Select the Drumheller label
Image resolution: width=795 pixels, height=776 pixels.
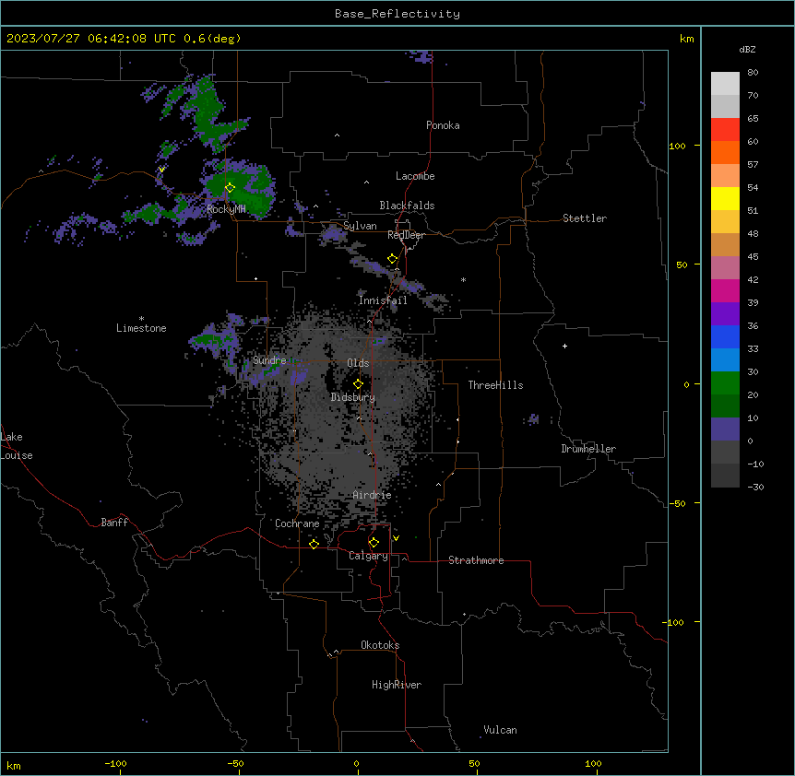(x=588, y=449)
